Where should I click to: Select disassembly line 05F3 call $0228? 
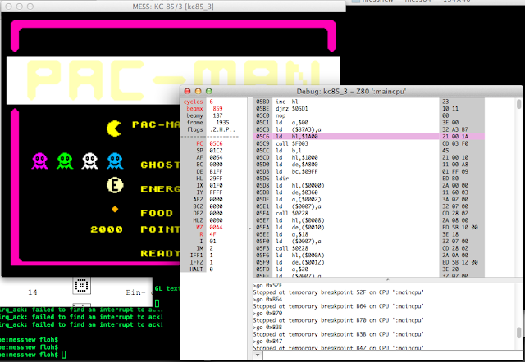point(369,248)
